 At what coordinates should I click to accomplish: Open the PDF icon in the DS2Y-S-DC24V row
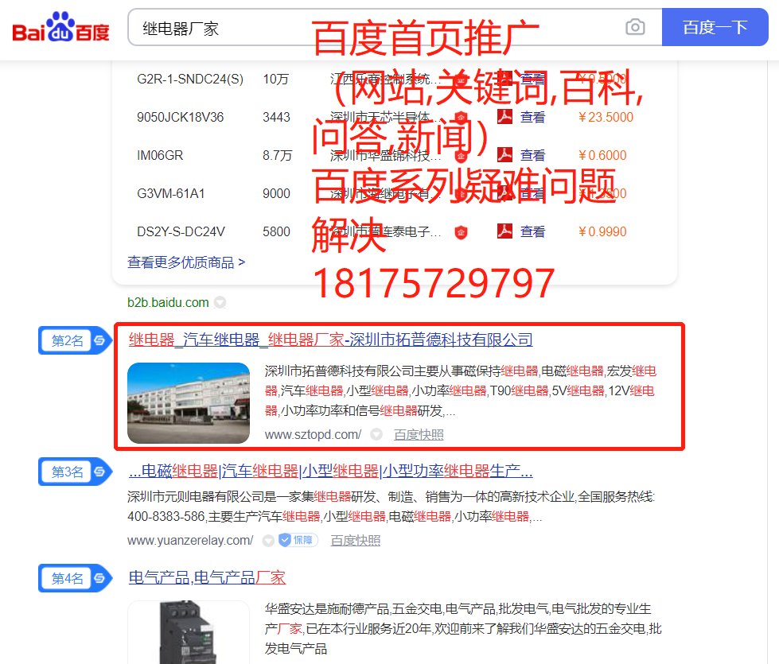tap(504, 231)
